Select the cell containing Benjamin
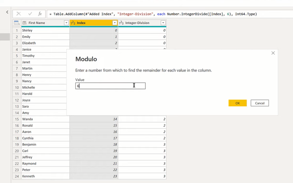The width and height of the screenshot is (293, 183). (46, 144)
